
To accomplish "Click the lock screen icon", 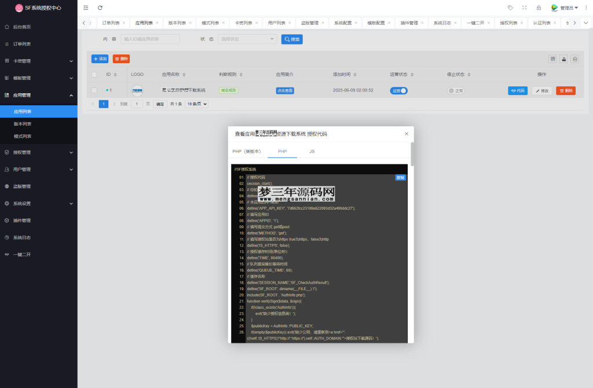I will [x=539, y=8].
